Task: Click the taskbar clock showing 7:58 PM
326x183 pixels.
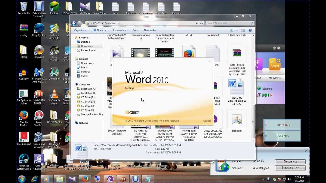Action: (x=299, y=179)
